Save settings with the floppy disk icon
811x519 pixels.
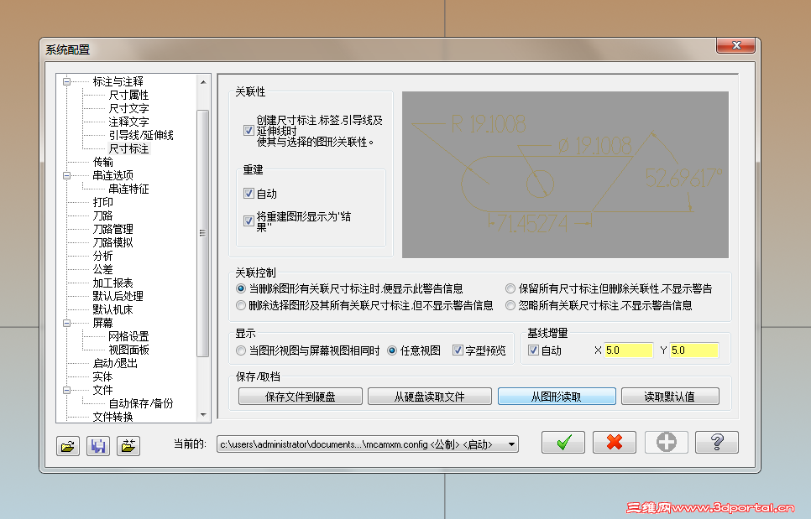tap(98, 446)
